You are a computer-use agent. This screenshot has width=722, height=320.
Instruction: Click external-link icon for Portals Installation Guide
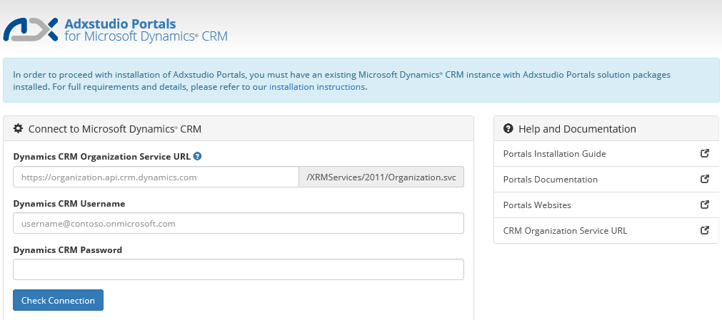click(705, 153)
